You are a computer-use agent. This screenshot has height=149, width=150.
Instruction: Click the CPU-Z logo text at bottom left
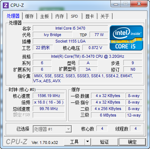click(x=17, y=142)
